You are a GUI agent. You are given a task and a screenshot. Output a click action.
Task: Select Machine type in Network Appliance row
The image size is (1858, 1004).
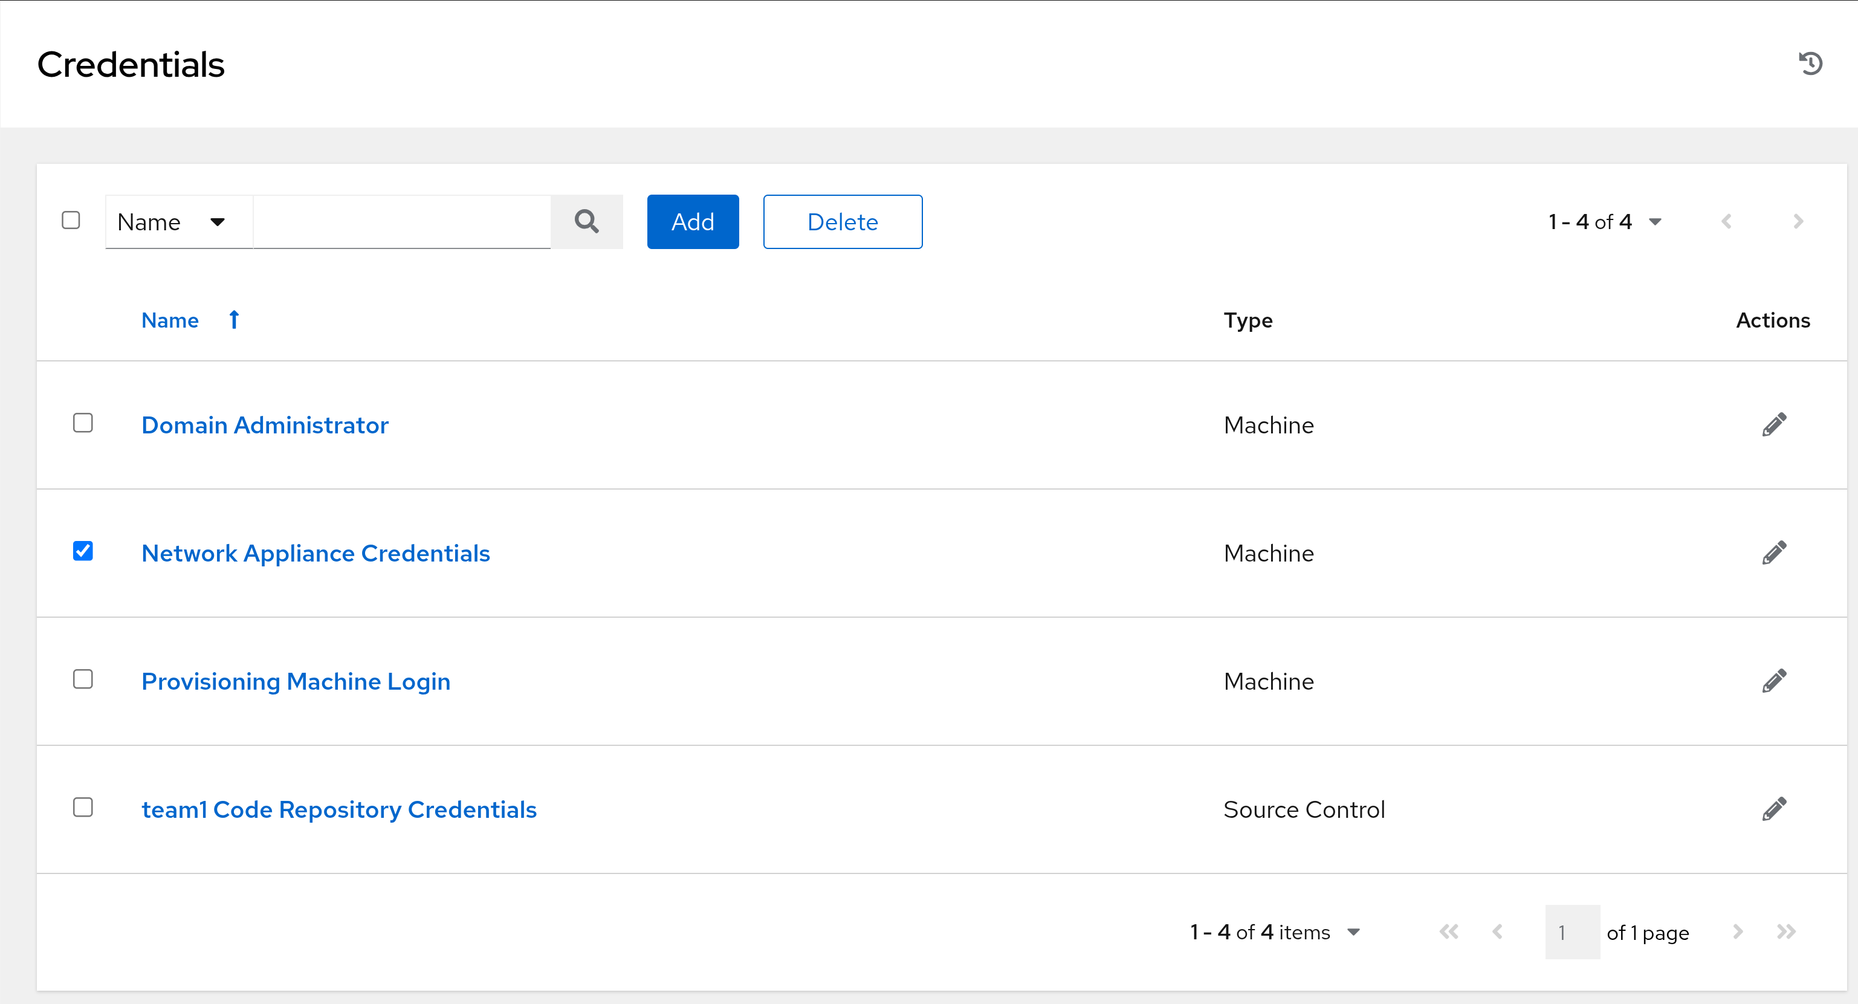click(x=1269, y=553)
